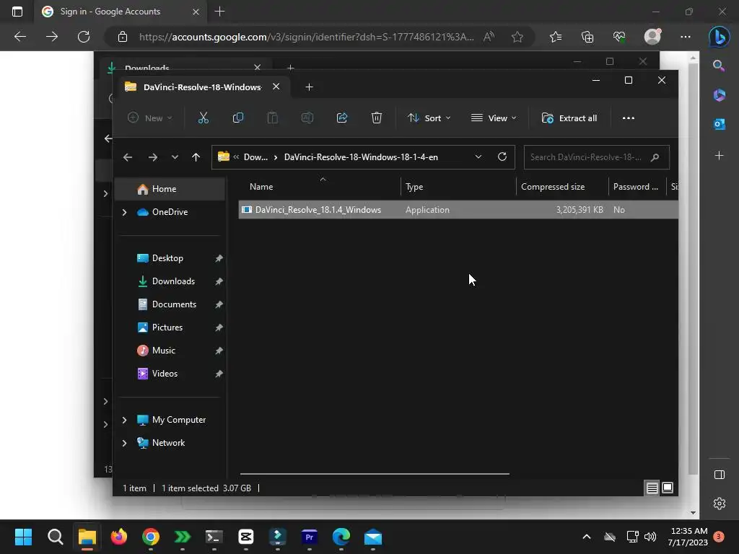Viewport: 739px width, 554px height.
Task: Reload the page in Edge browser
Action: pos(84,37)
